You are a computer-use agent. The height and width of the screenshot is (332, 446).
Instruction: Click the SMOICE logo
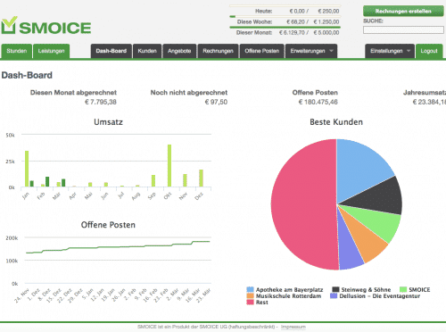(x=46, y=26)
